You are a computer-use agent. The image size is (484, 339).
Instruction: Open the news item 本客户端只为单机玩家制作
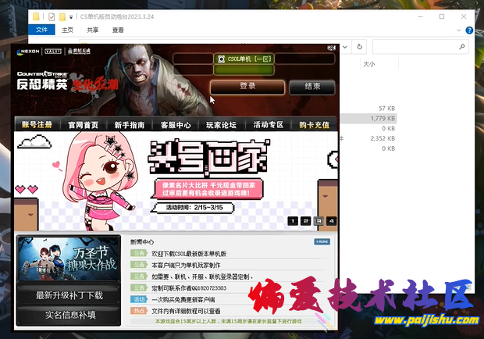point(186,266)
